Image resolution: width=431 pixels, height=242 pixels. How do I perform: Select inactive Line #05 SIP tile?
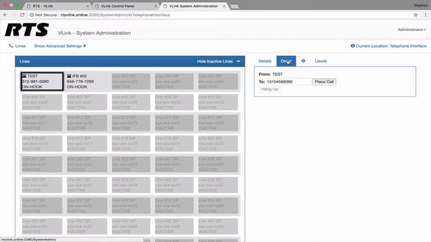[218, 81]
